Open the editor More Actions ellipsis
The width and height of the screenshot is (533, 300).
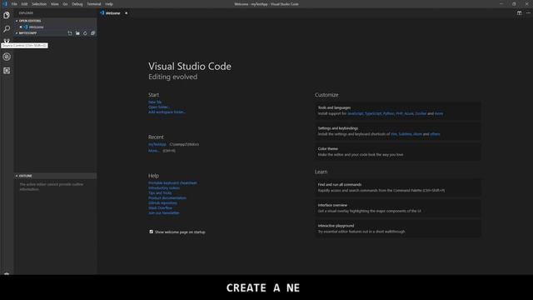click(528, 13)
